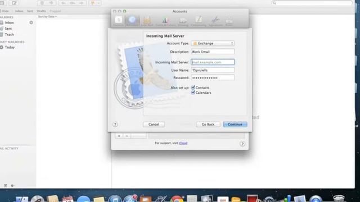Uncheck the Contacts checkbox
The image size is (360, 202).
193,88
